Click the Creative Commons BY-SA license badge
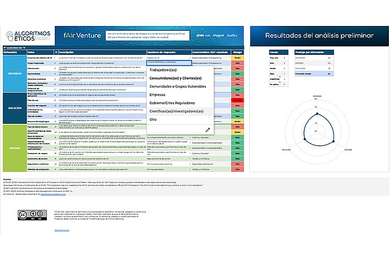The image size is (390, 260). point(32,215)
